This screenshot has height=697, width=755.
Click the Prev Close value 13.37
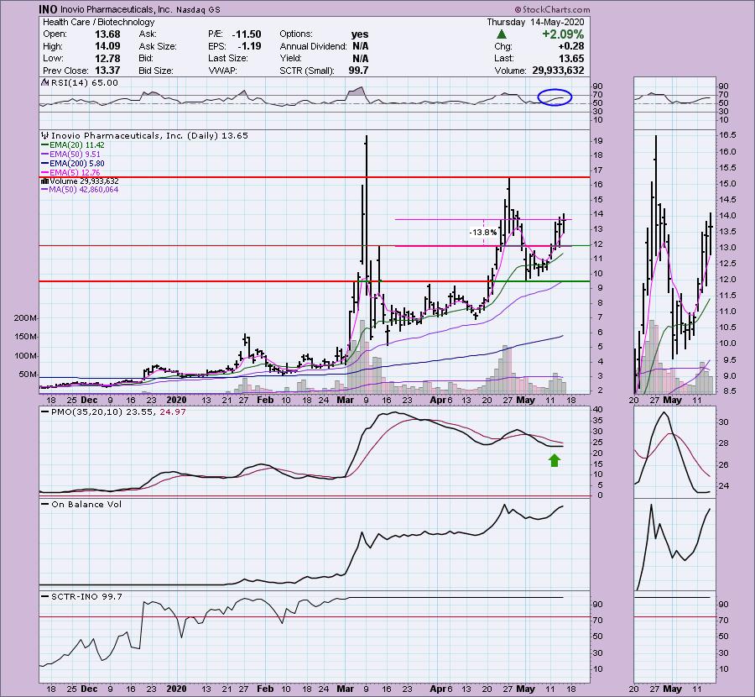tap(108, 71)
